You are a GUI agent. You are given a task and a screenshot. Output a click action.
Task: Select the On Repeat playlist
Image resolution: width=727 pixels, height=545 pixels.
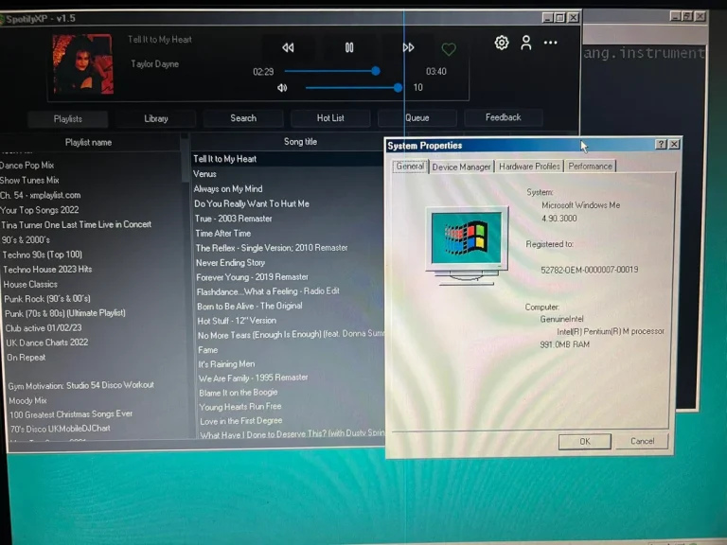click(27, 358)
